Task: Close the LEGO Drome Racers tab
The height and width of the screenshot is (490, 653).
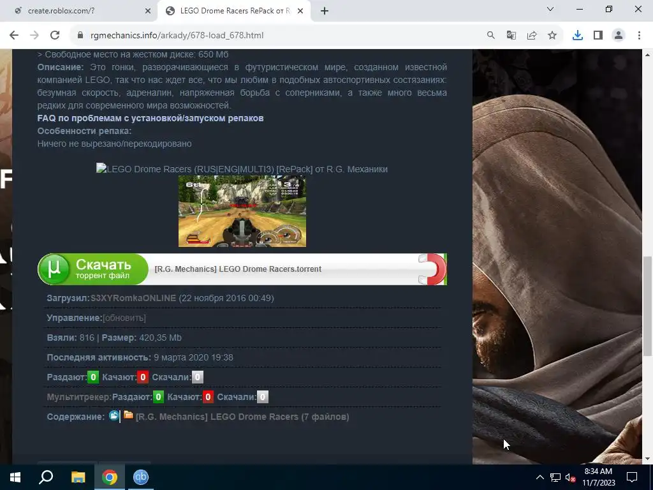Action: point(300,11)
